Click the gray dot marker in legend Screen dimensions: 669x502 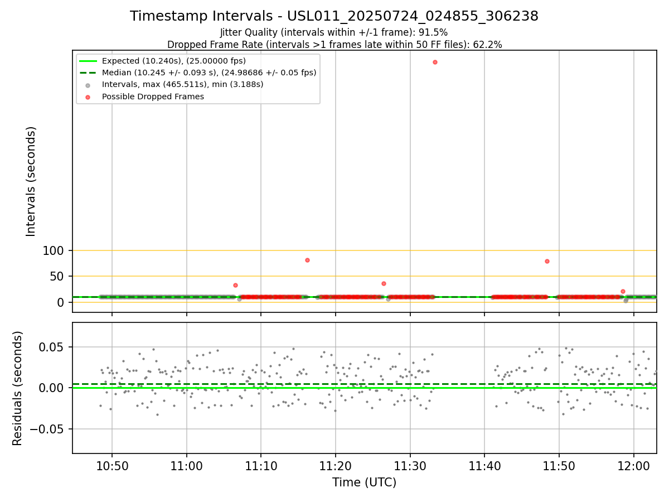tap(88, 85)
